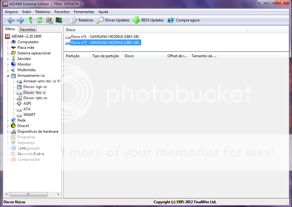Viewport: 292px width, 207px height.
Task: Select Discos ópticos in the tree
Action: click(x=35, y=98)
